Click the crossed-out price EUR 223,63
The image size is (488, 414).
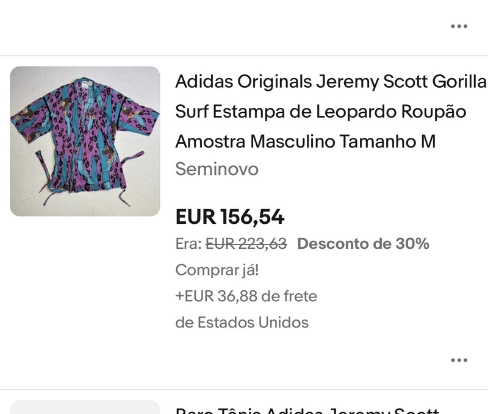point(246,244)
